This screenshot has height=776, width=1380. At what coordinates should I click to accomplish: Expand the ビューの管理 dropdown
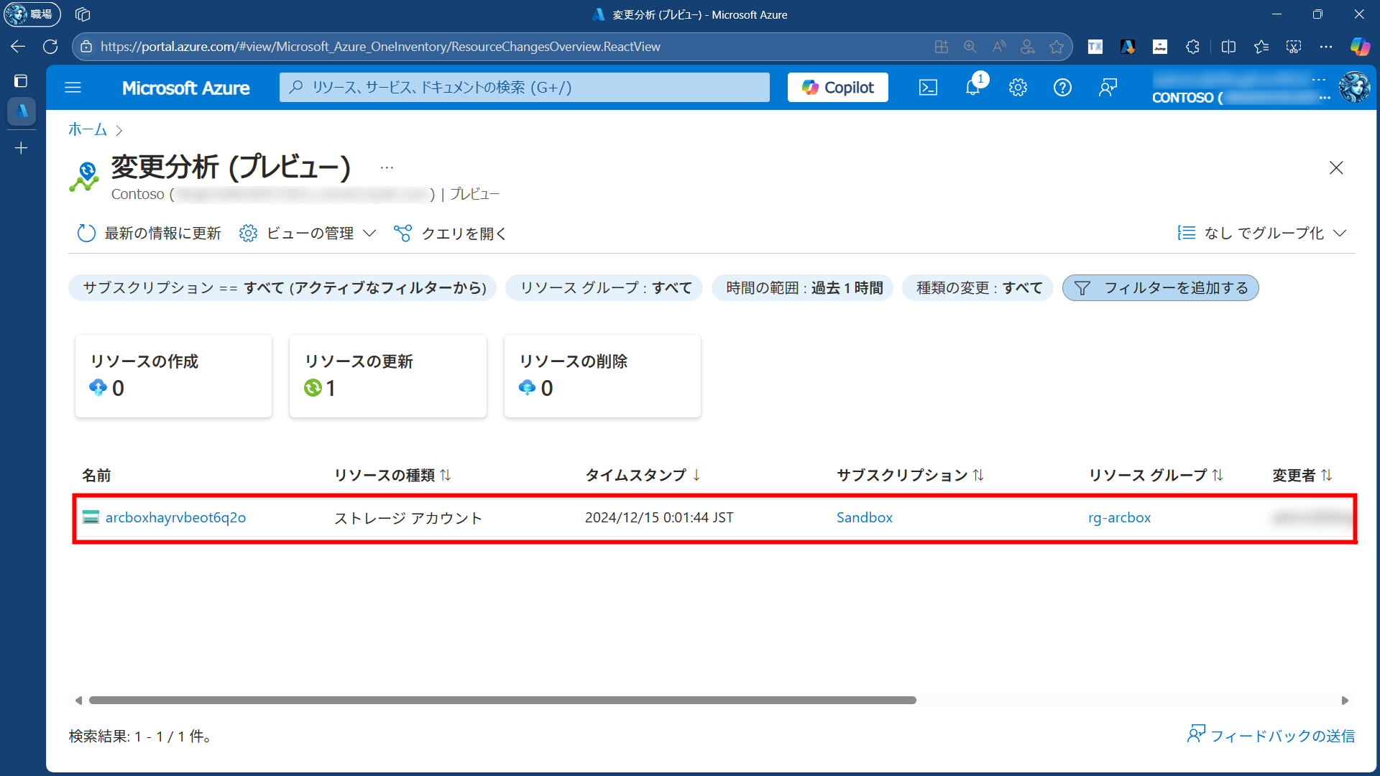308,234
